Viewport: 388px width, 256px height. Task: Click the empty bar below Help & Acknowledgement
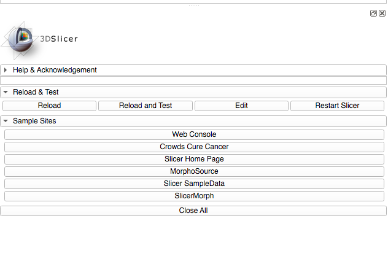pos(194,80)
